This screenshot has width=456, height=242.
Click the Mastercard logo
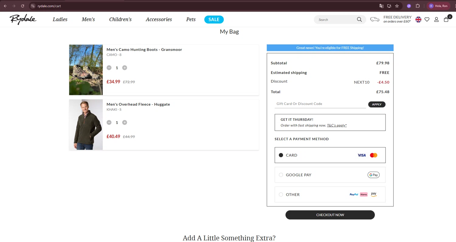(374, 155)
